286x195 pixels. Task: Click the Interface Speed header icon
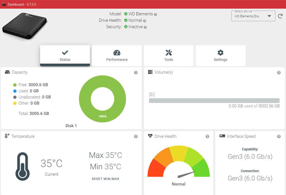[x=222, y=136]
